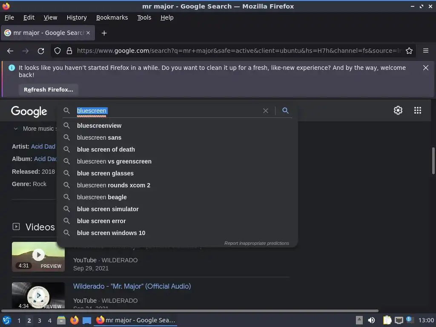Open the Tools menu

pos(144,17)
